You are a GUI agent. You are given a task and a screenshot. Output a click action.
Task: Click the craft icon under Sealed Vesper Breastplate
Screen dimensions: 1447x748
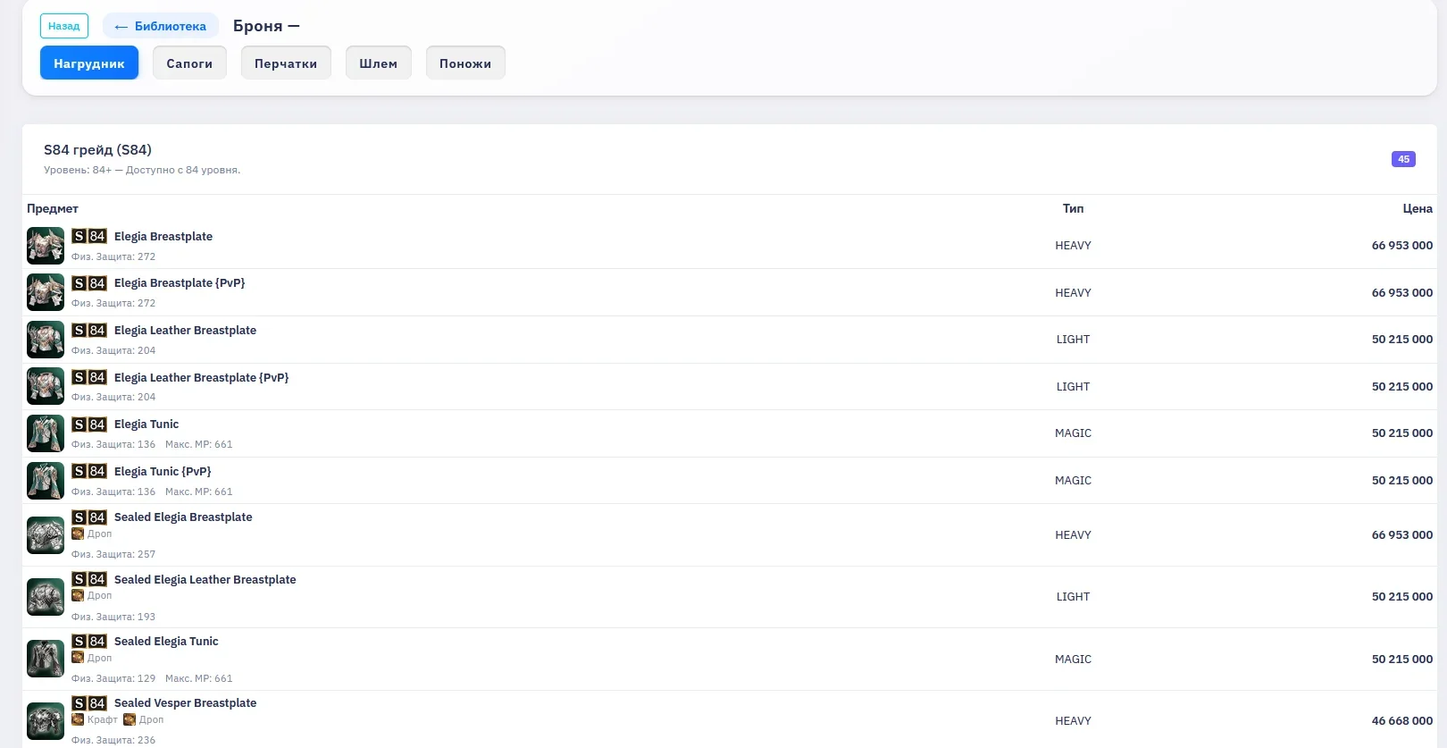pos(78,719)
